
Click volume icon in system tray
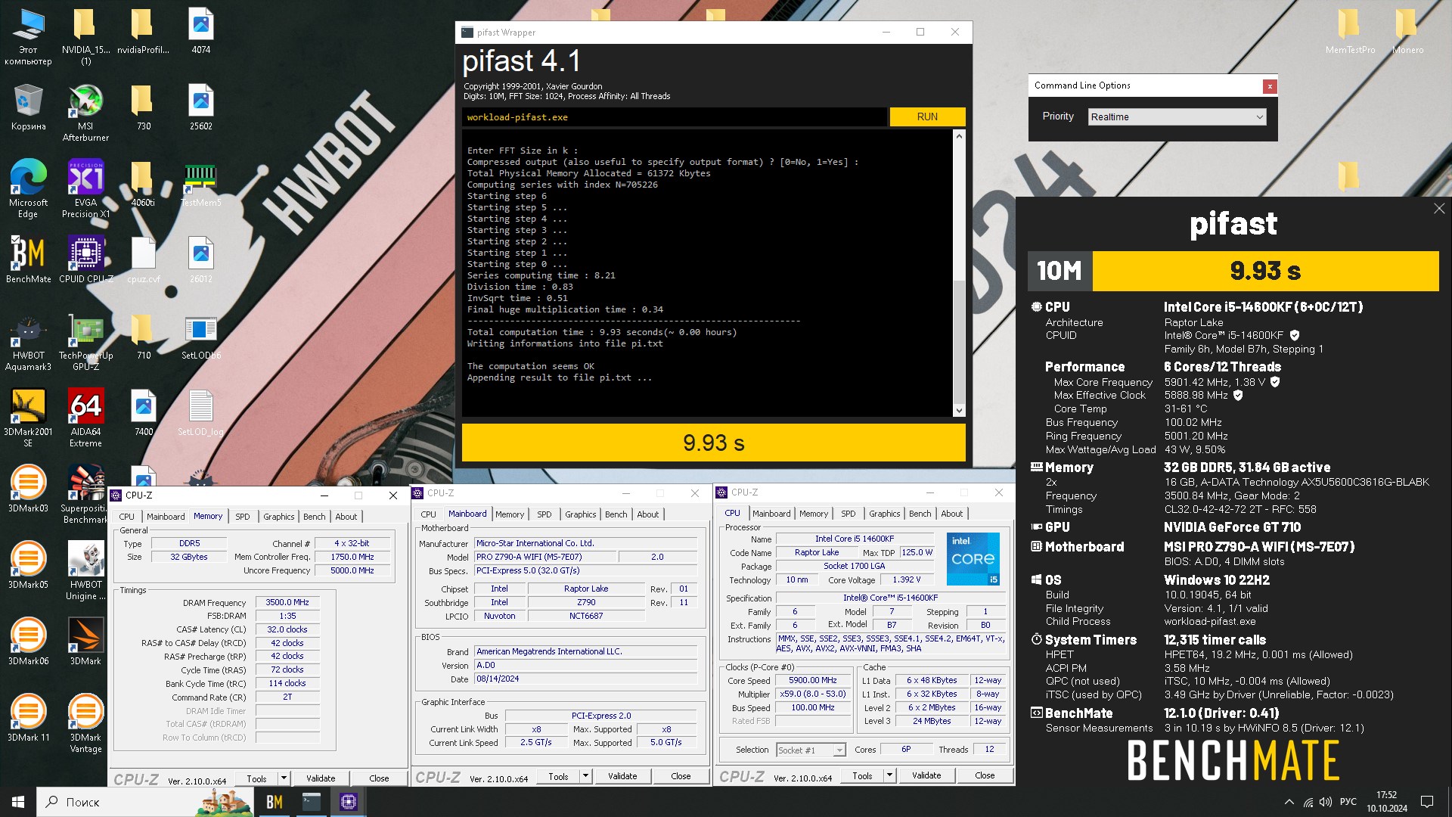point(1325,802)
